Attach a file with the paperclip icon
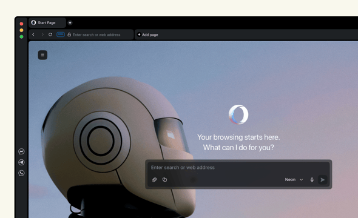This screenshot has width=358, height=218. pyautogui.click(x=154, y=180)
